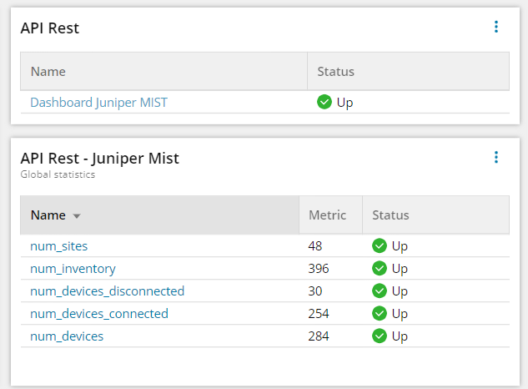The image size is (528, 389).
Task: Click Up text in num_devices row
Action: tap(400, 336)
